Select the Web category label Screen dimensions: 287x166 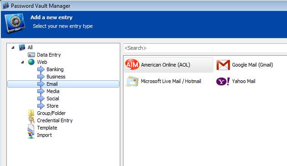pos(42,62)
